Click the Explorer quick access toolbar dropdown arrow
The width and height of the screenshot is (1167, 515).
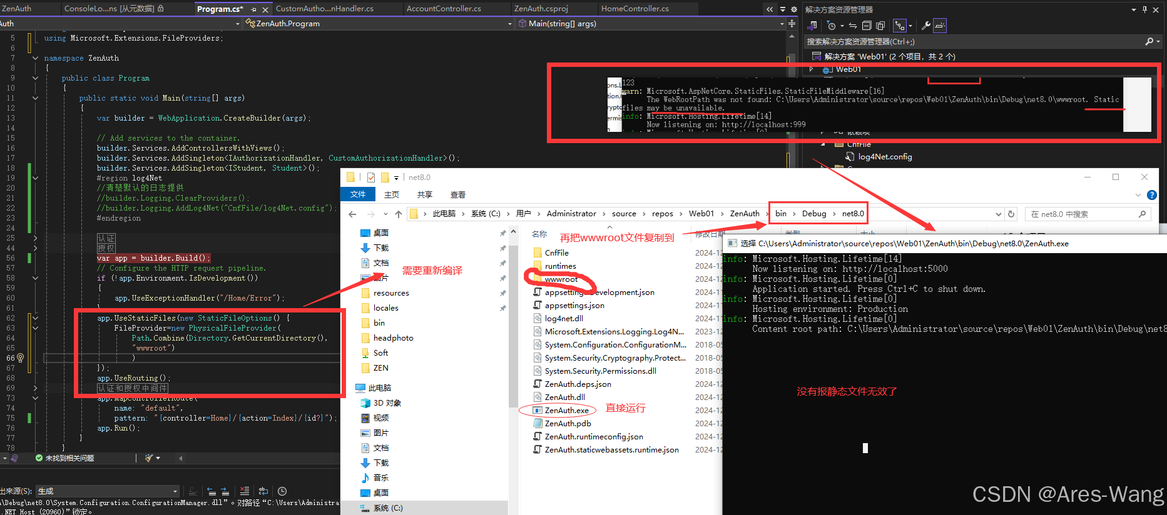pos(396,177)
